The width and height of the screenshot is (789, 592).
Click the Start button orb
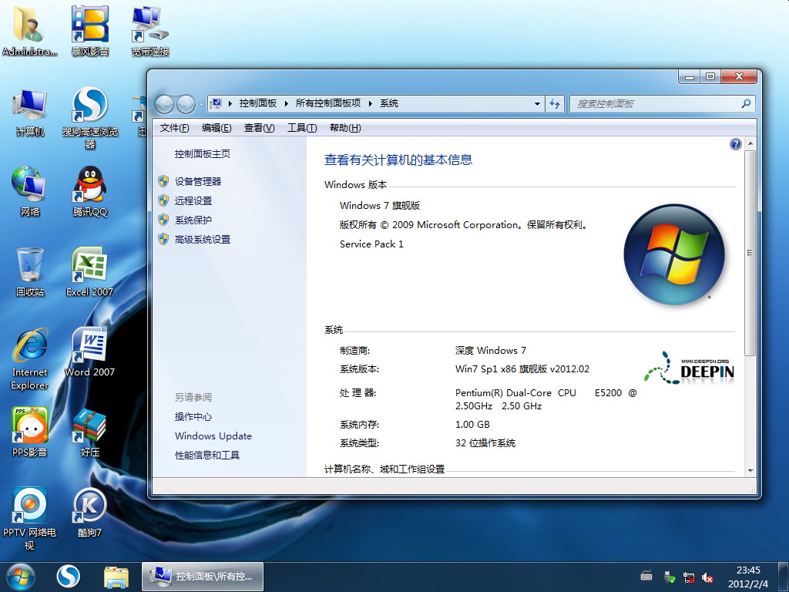click(21, 576)
